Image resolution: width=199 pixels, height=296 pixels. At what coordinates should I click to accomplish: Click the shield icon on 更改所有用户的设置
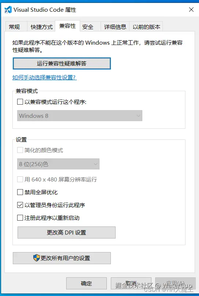pyautogui.click(x=37, y=258)
